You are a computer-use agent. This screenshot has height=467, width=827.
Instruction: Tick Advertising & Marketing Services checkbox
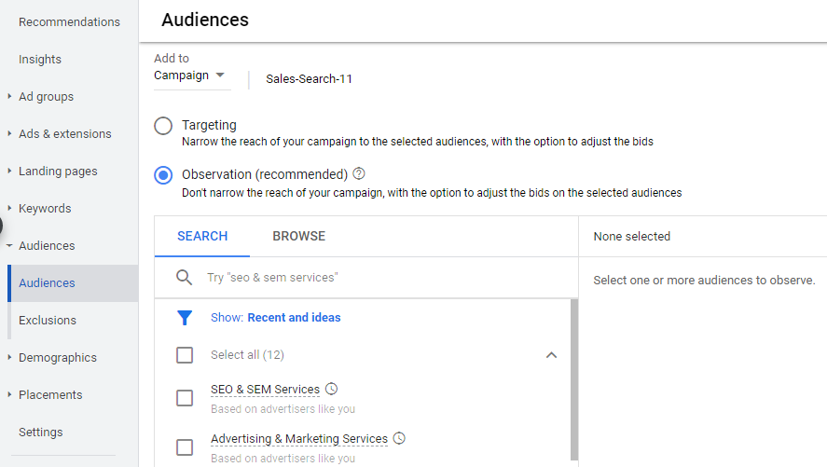tap(185, 447)
